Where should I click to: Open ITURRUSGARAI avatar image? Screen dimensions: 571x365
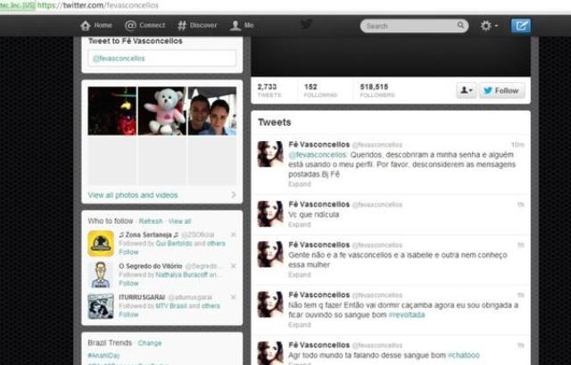pos(101,306)
